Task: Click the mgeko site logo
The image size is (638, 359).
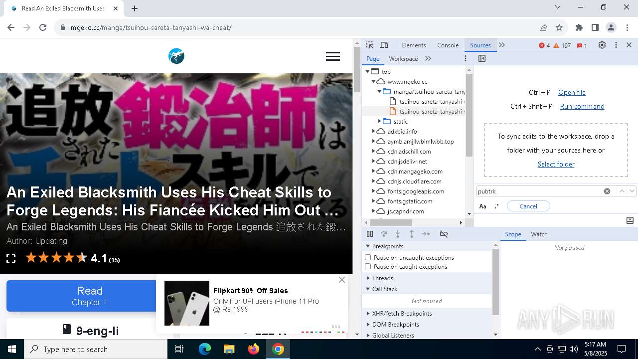Action: (176, 56)
